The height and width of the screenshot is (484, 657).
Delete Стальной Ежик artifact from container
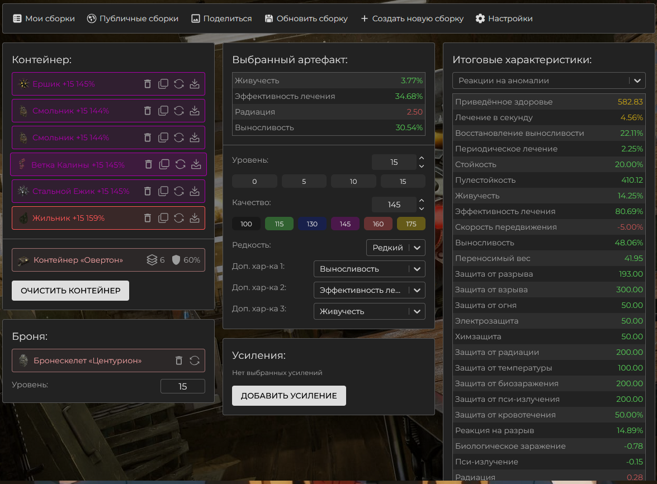click(x=148, y=191)
